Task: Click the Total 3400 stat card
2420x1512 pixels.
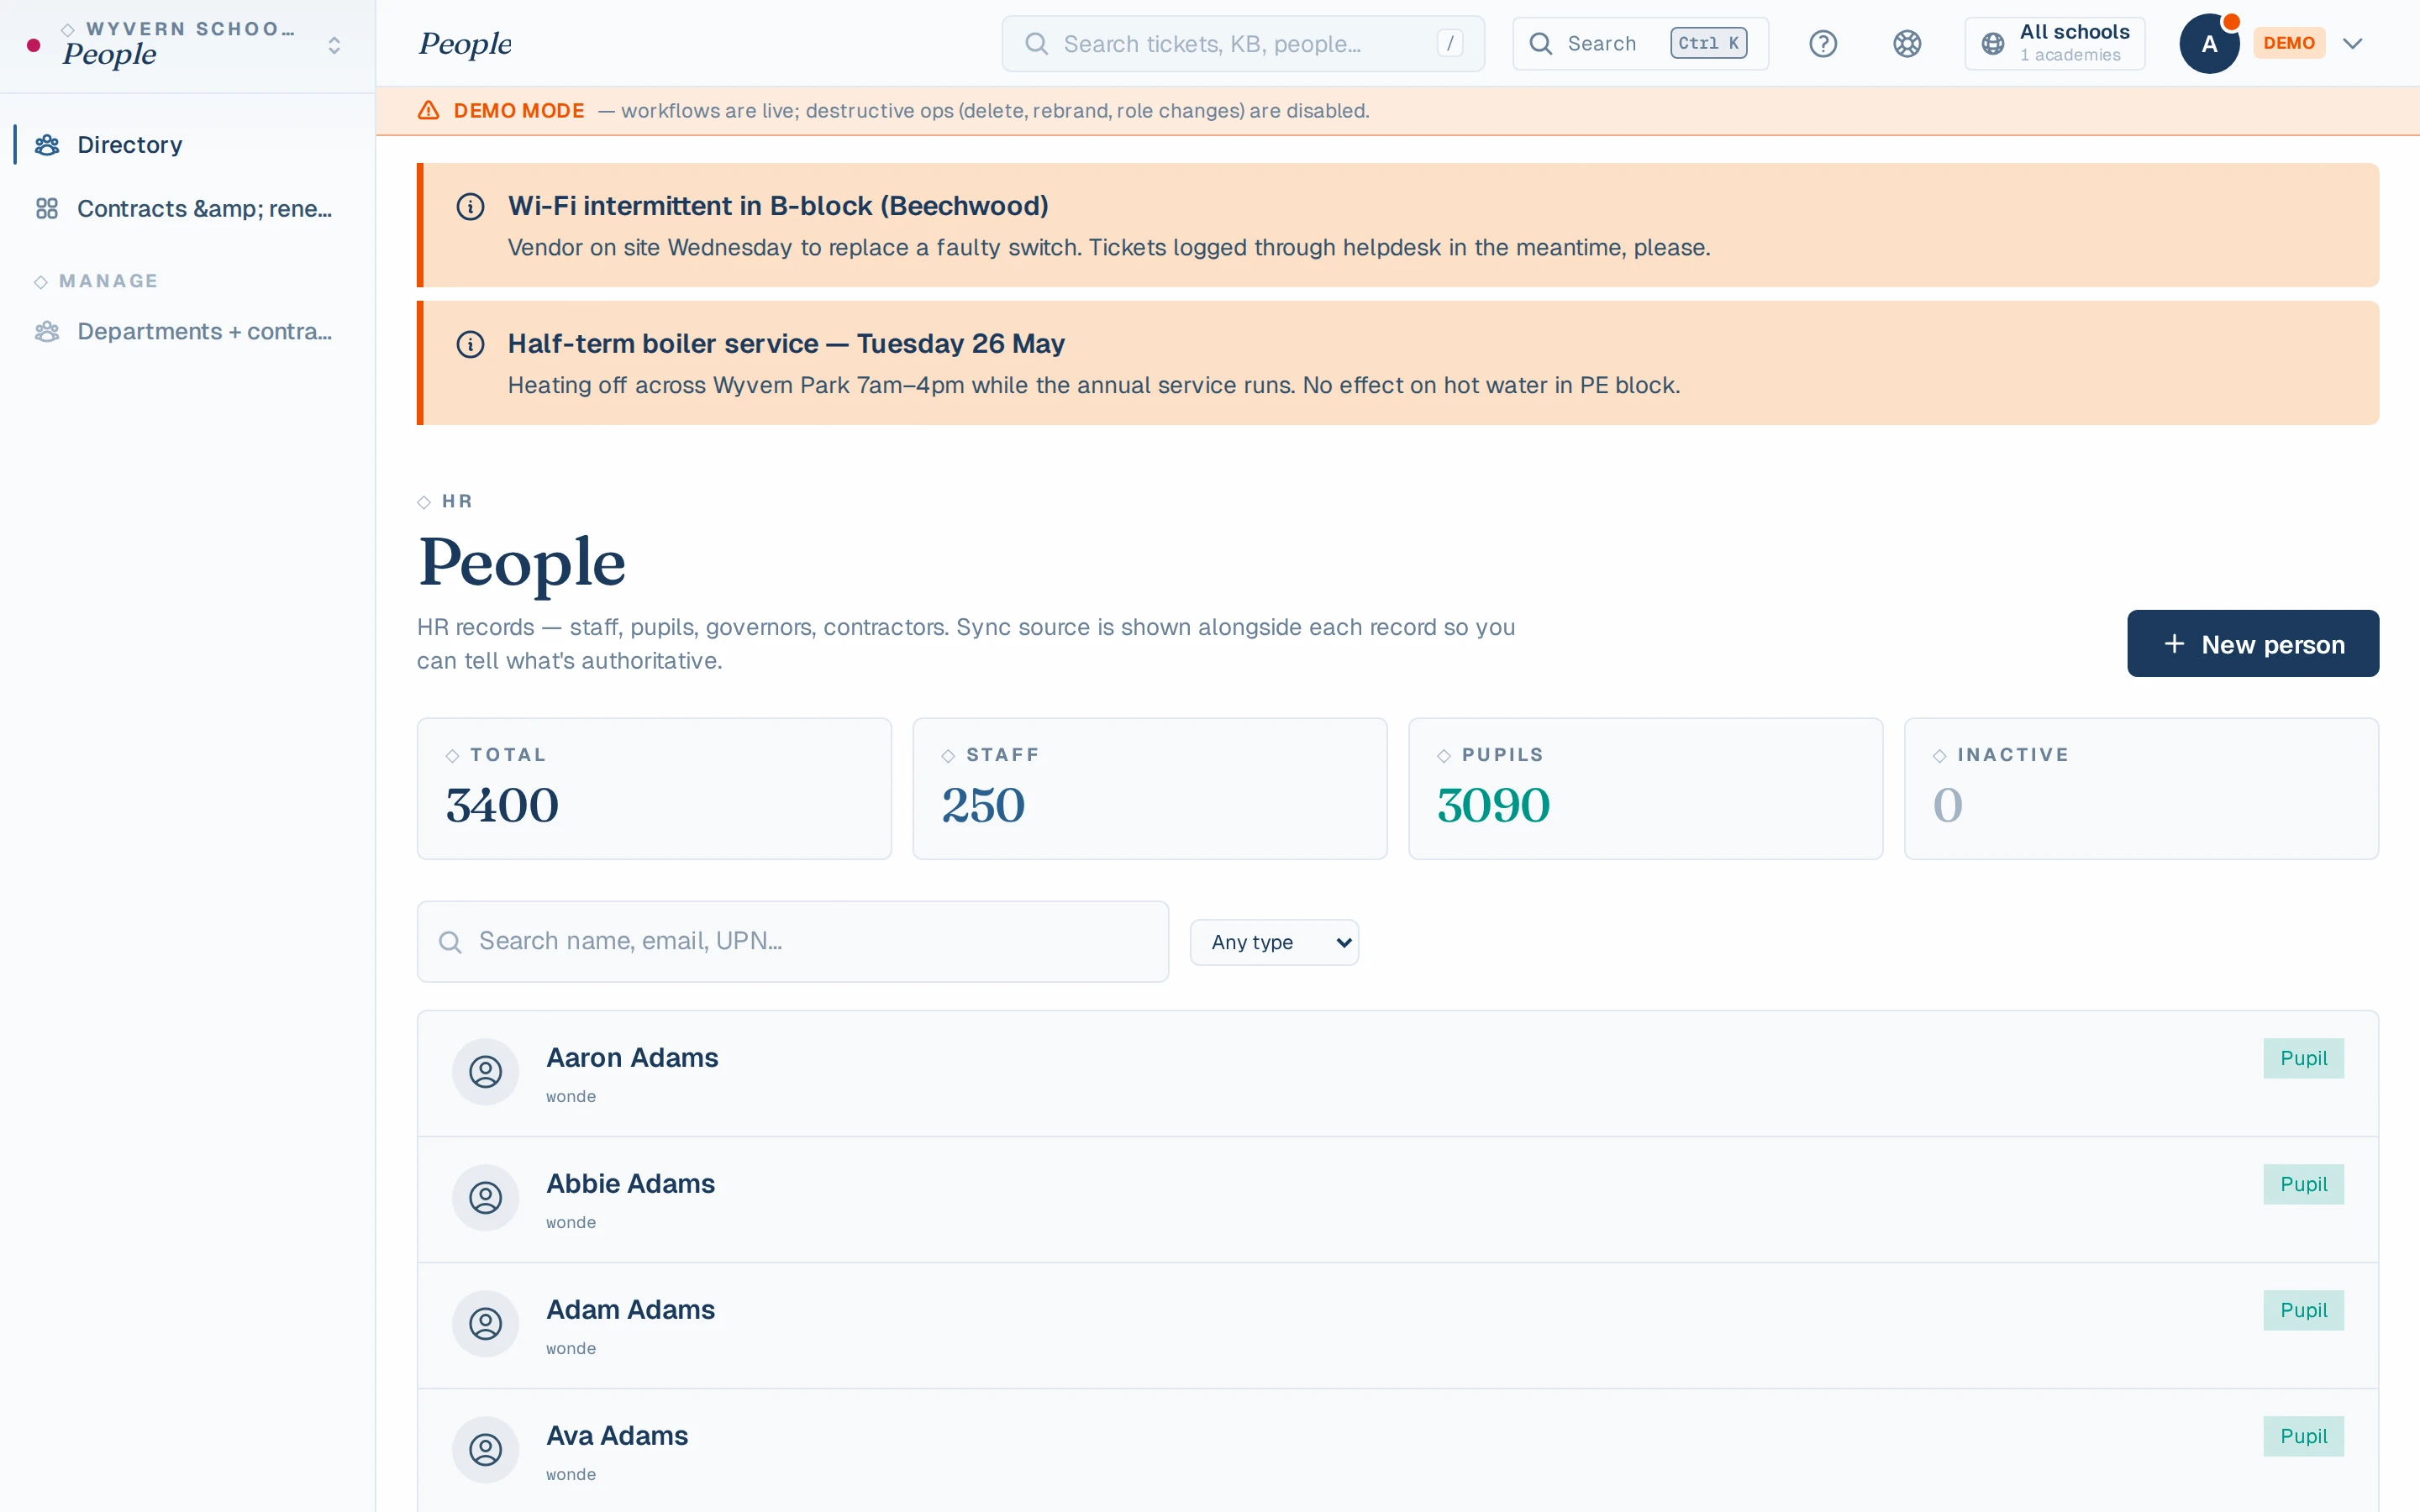Action: click(x=654, y=789)
